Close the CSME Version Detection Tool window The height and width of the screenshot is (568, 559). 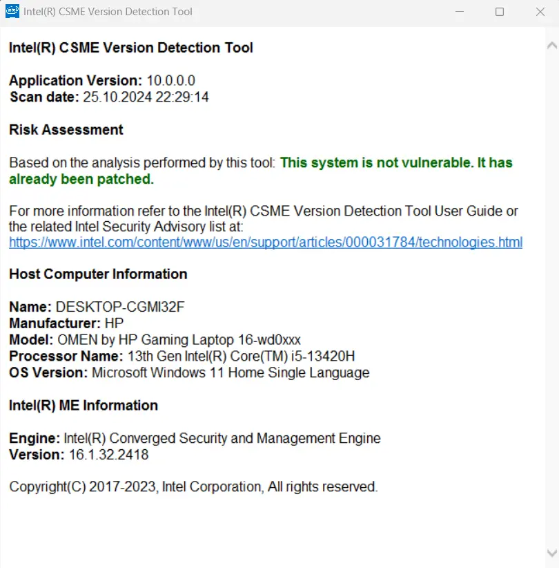[540, 12]
